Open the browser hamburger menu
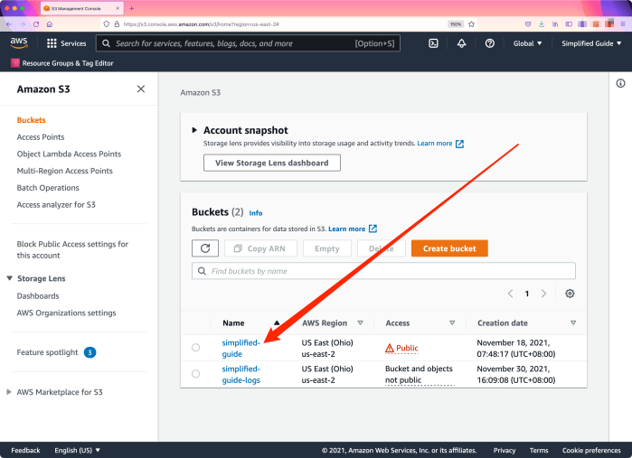Screen dimensions: 632x458 coord(623,24)
